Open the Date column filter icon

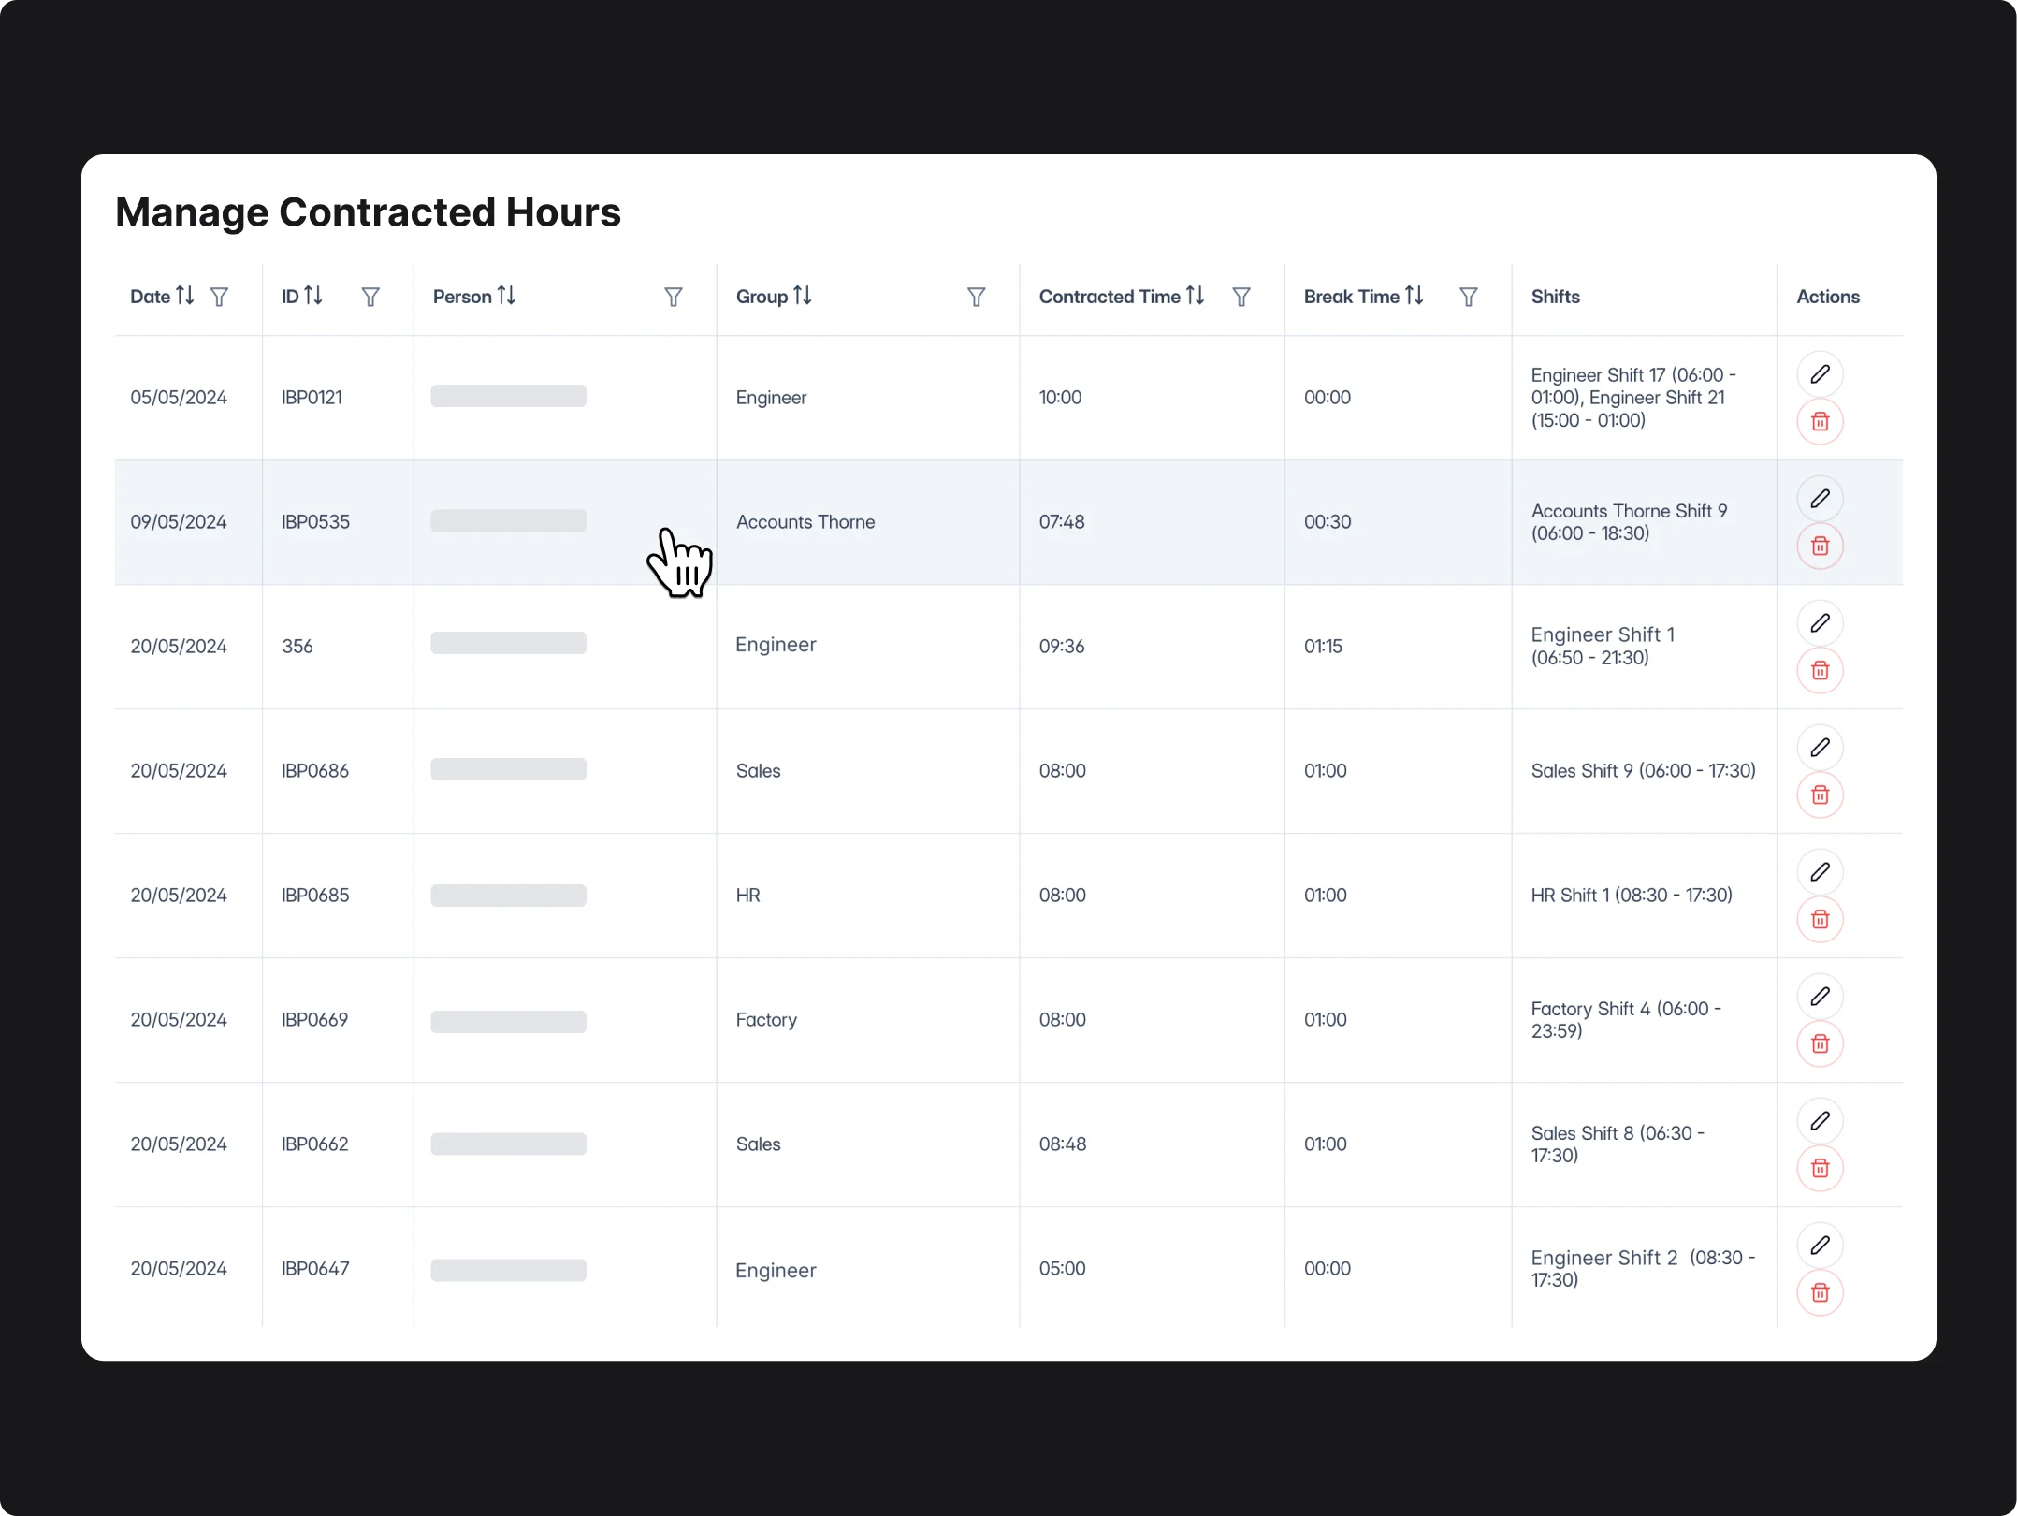pyautogui.click(x=221, y=297)
